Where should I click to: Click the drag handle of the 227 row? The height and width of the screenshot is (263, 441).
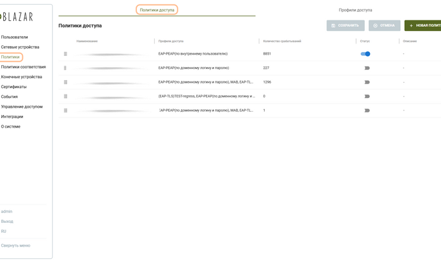[x=65, y=68]
